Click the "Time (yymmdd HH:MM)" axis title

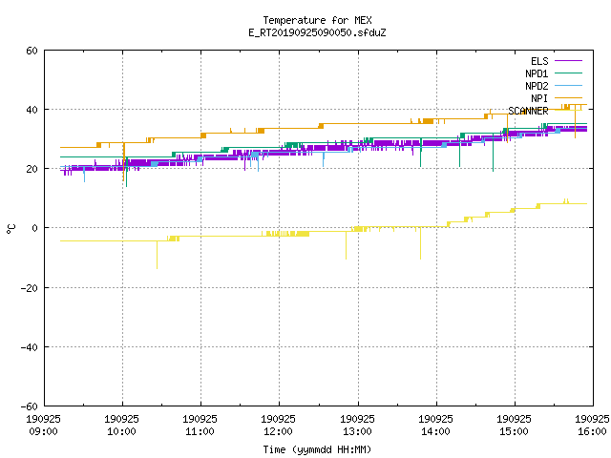317,449
